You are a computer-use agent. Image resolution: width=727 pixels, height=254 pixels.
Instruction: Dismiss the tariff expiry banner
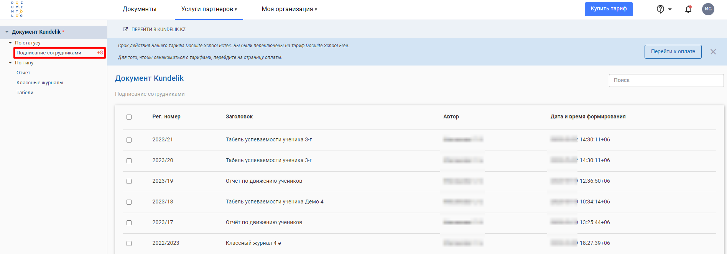713,52
